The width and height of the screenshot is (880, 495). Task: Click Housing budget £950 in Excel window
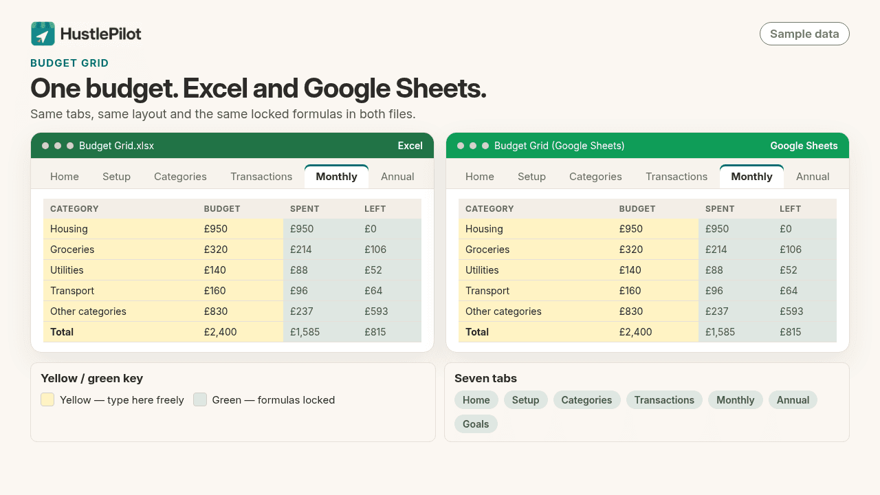click(x=241, y=229)
